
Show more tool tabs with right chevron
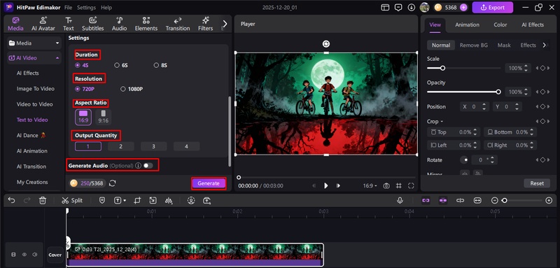(x=225, y=24)
